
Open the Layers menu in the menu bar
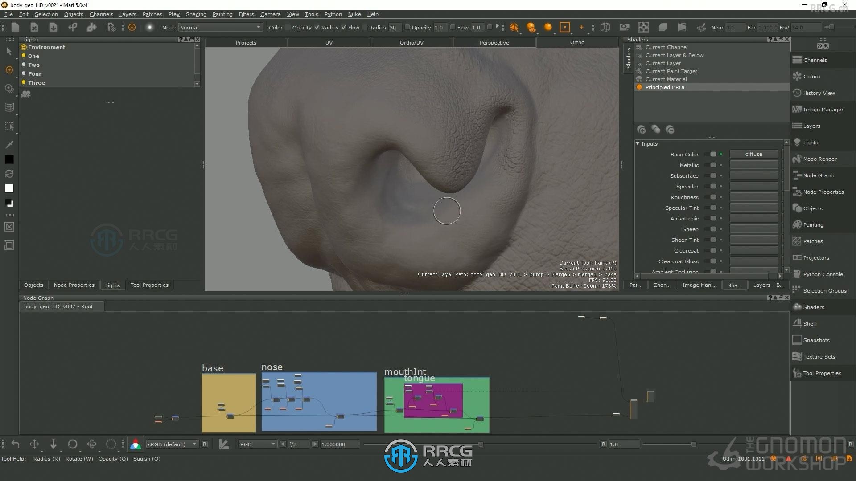point(127,14)
